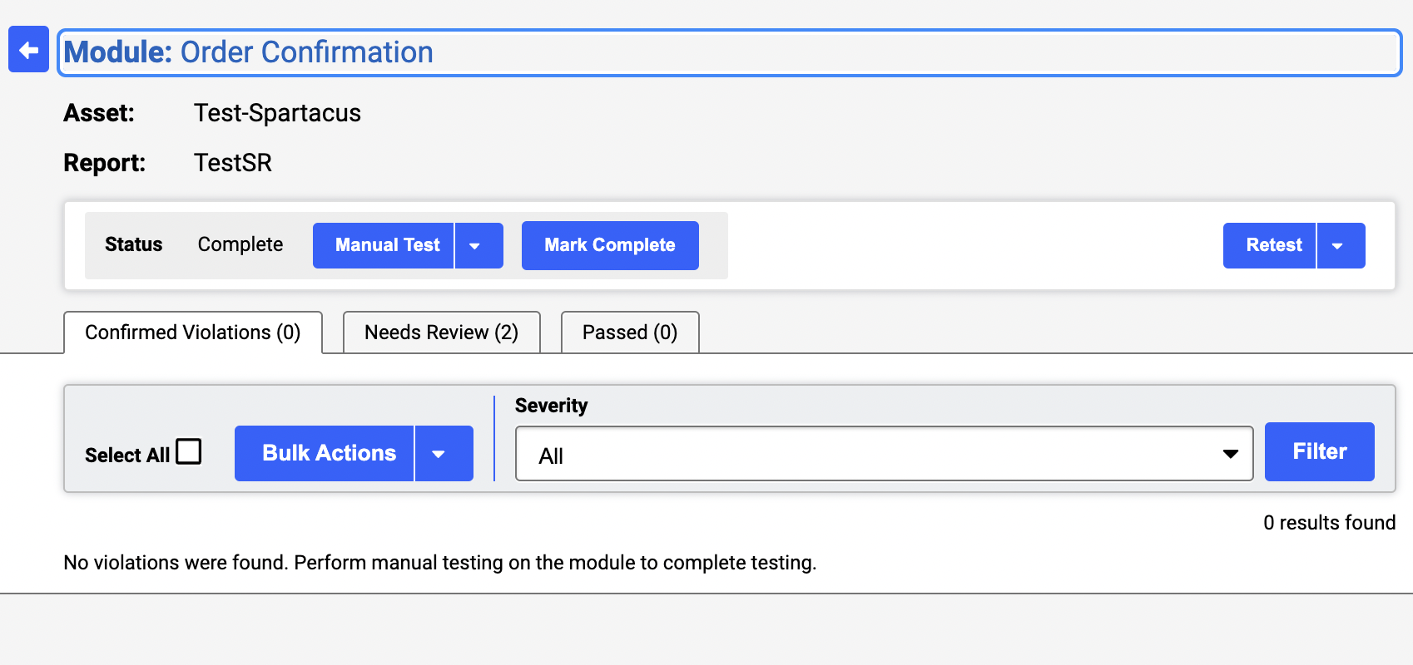Image resolution: width=1413 pixels, height=665 pixels.
Task: Click the back arrow icon
Action: pos(28,50)
